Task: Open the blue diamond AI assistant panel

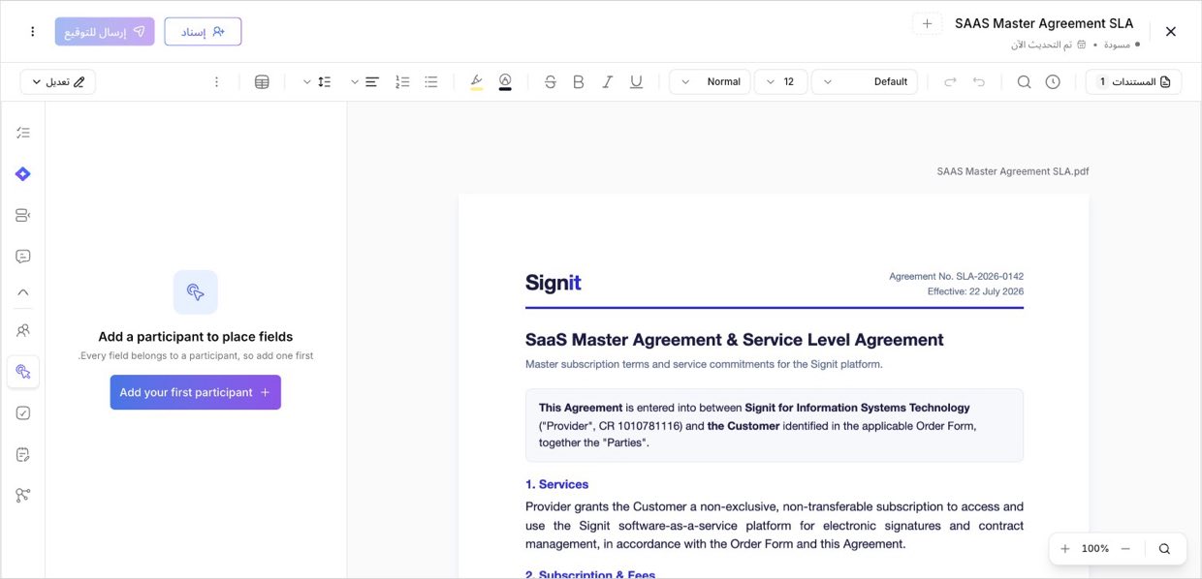Action: click(23, 174)
